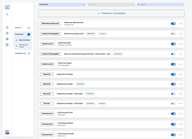Open the hamburger menu in the sidebar
Image resolution: width=192 pixels, height=139 pixels.
coord(7,14)
